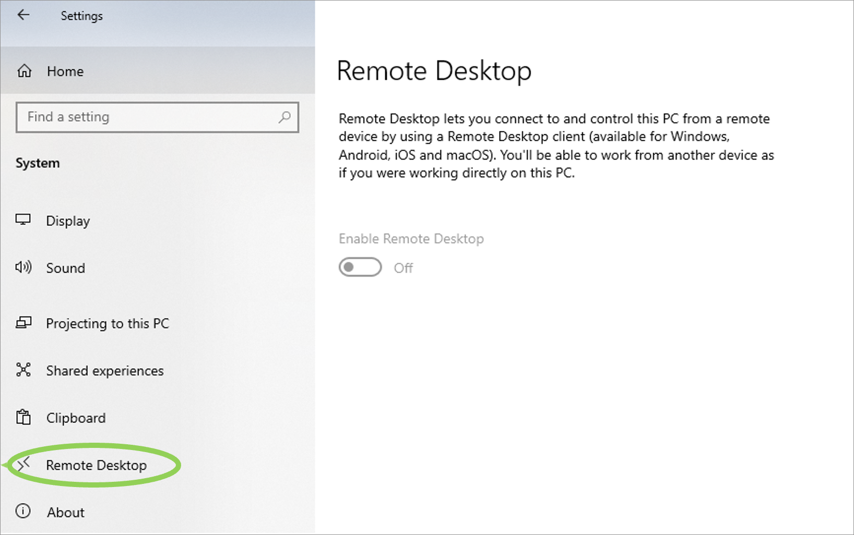The width and height of the screenshot is (854, 535).
Task: Select the circled Remote Desktop icon
Action: (23, 465)
